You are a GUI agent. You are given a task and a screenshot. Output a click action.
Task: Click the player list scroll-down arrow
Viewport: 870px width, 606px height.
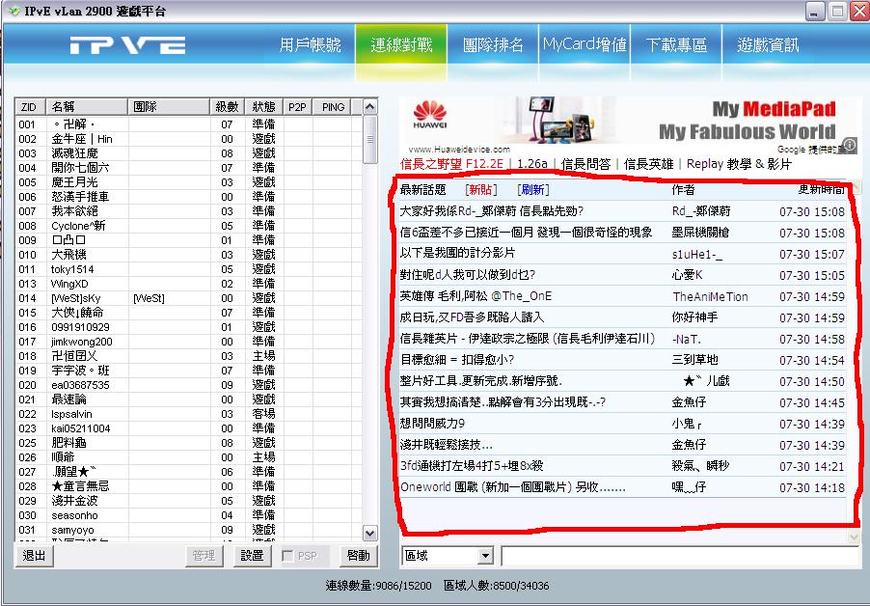[370, 534]
